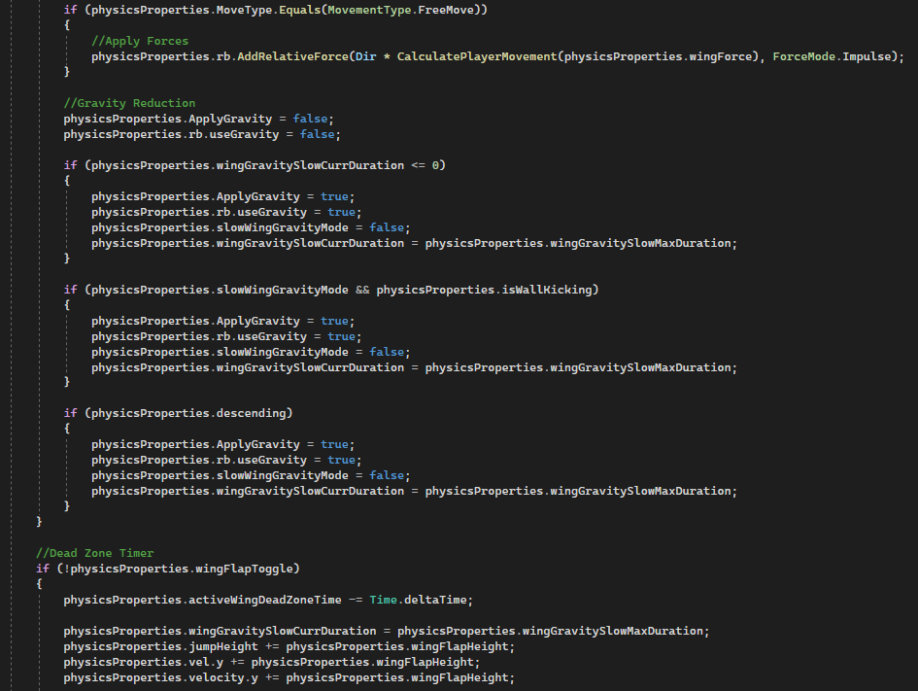Click the wingForce argument
The image size is (918, 691).
[x=720, y=56]
